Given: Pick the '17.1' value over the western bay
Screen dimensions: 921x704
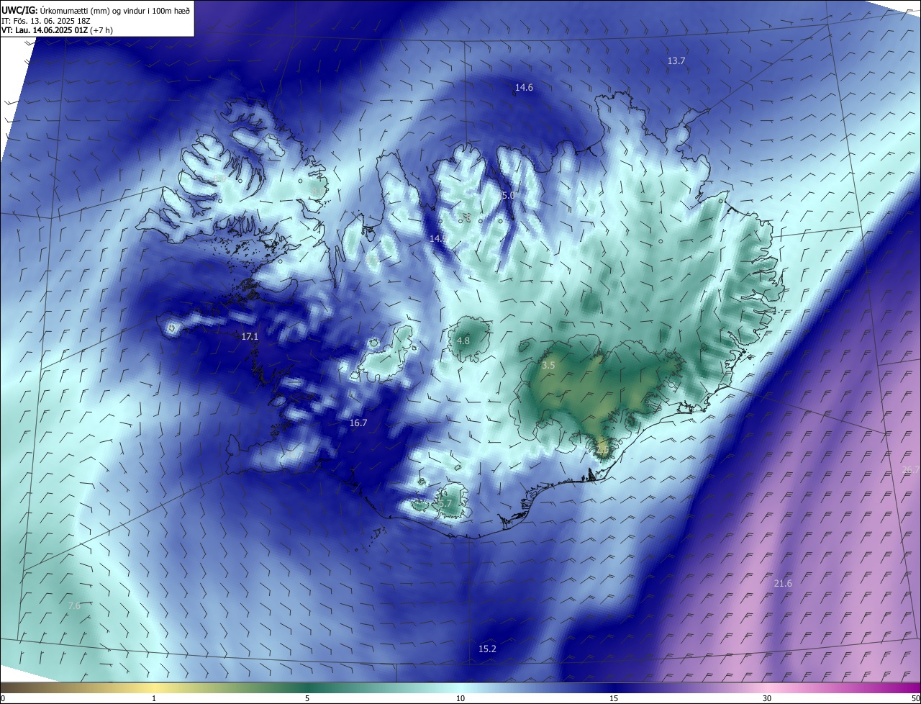Looking at the screenshot, I should click(x=250, y=337).
